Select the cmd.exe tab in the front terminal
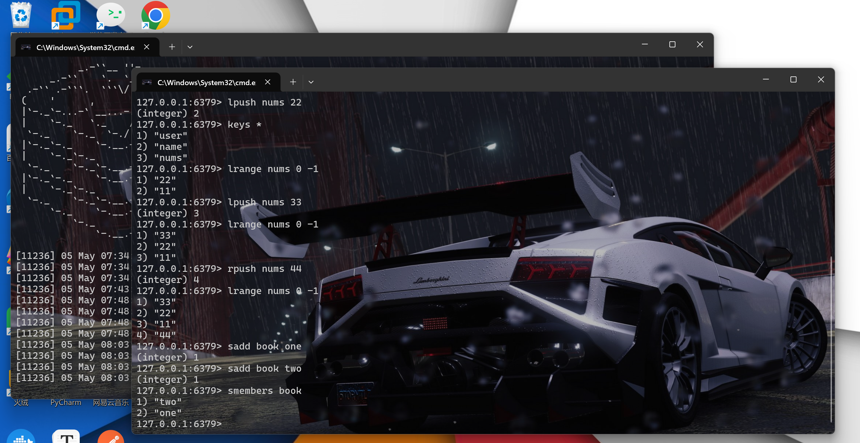This screenshot has height=443, width=860. (x=208, y=82)
